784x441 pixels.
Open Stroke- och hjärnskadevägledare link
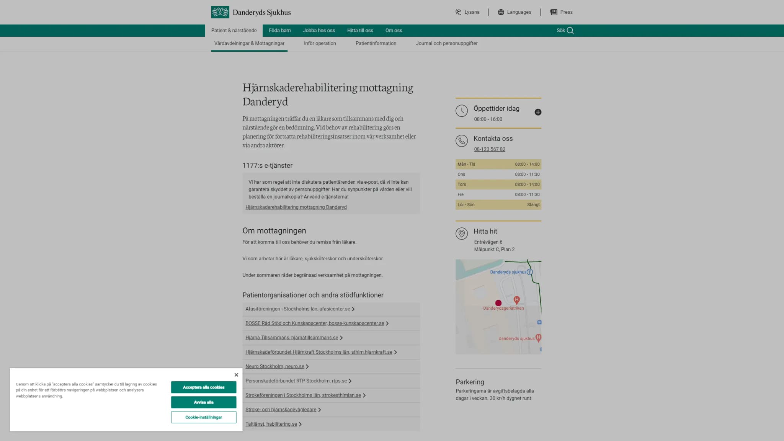pyautogui.click(x=281, y=410)
